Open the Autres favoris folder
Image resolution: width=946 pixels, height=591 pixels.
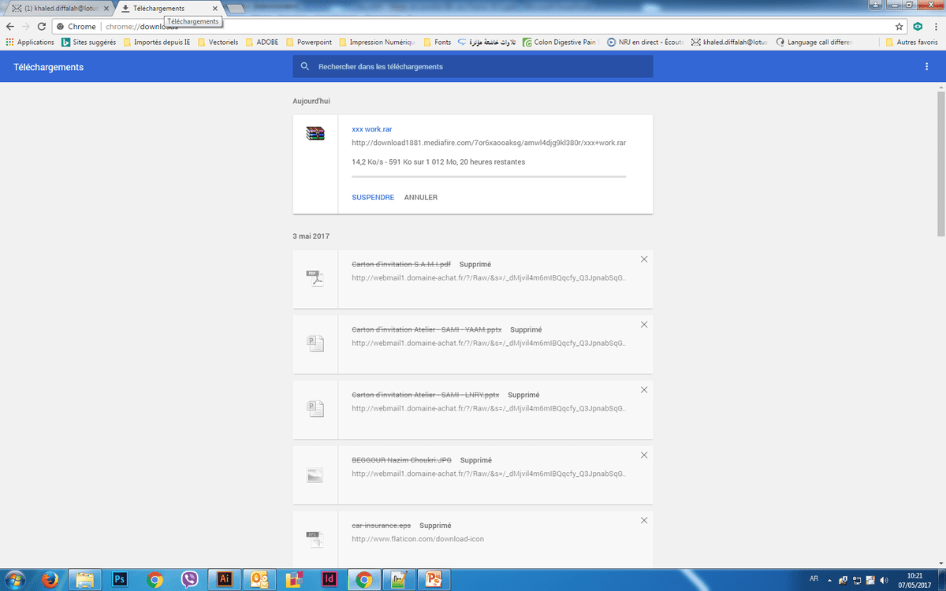click(x=911, y=43)
